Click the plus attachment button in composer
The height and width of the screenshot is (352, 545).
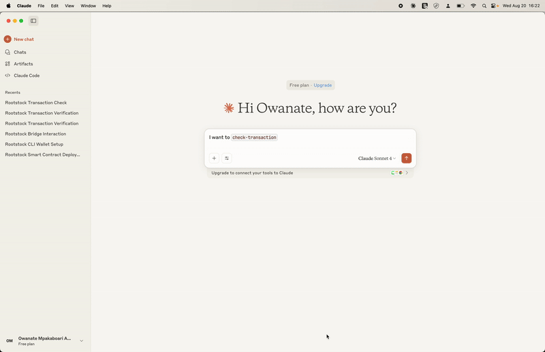pos(214,159)
